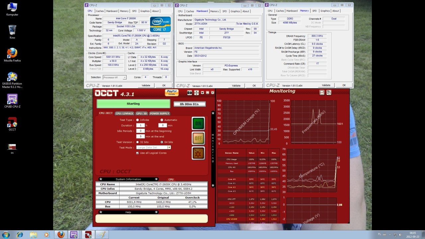
Task: Open Komputer desktop icon
Action: (x=12, y=9)
